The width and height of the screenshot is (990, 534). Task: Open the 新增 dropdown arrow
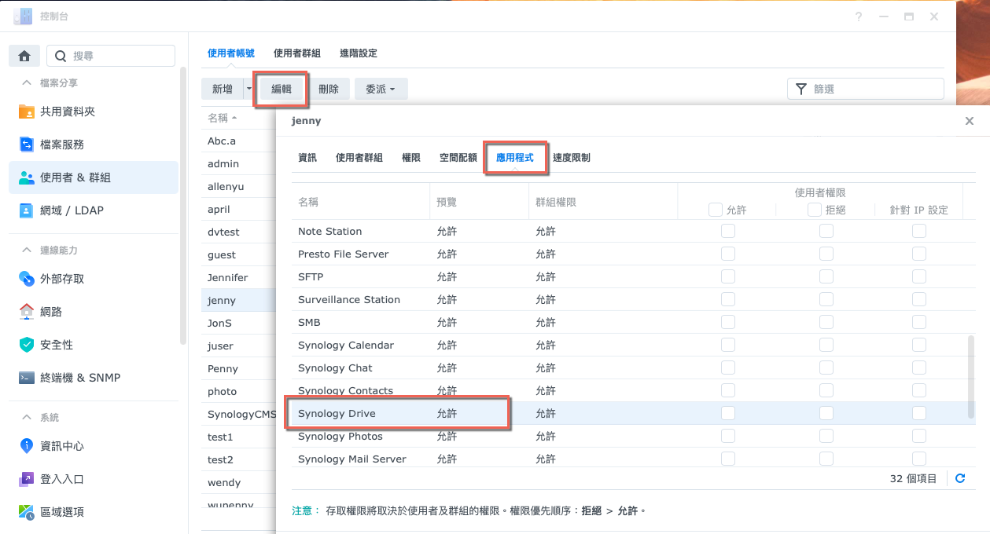pos(248,89)
